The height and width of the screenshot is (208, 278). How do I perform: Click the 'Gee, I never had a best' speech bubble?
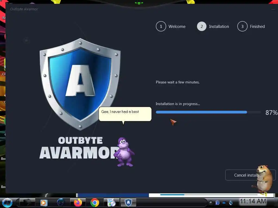point(125,114)
